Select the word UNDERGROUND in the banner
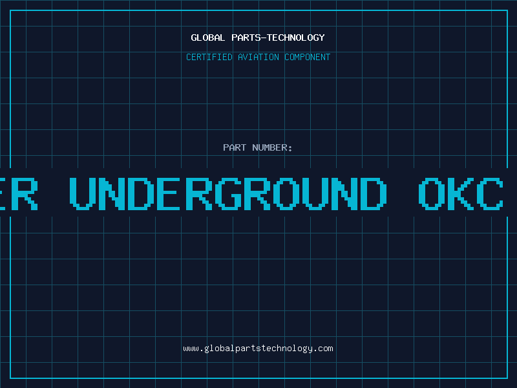The height and width of the screenshot is (388, 517). tap(227, 193)
